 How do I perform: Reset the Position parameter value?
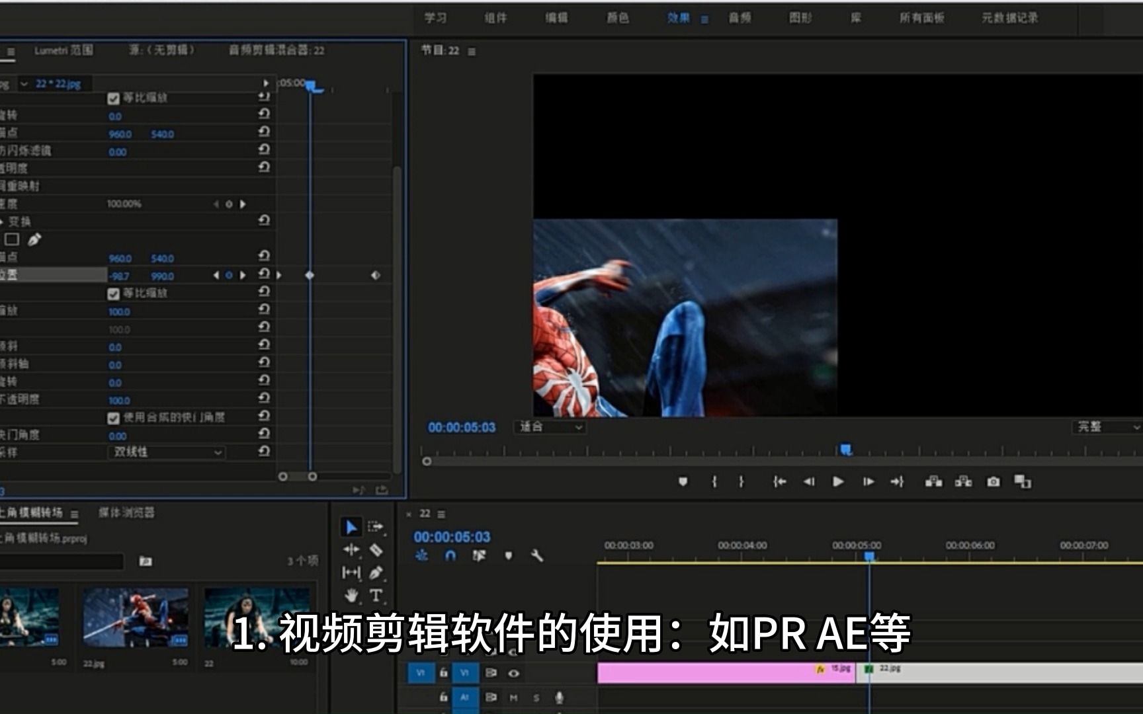pos(264,274)
